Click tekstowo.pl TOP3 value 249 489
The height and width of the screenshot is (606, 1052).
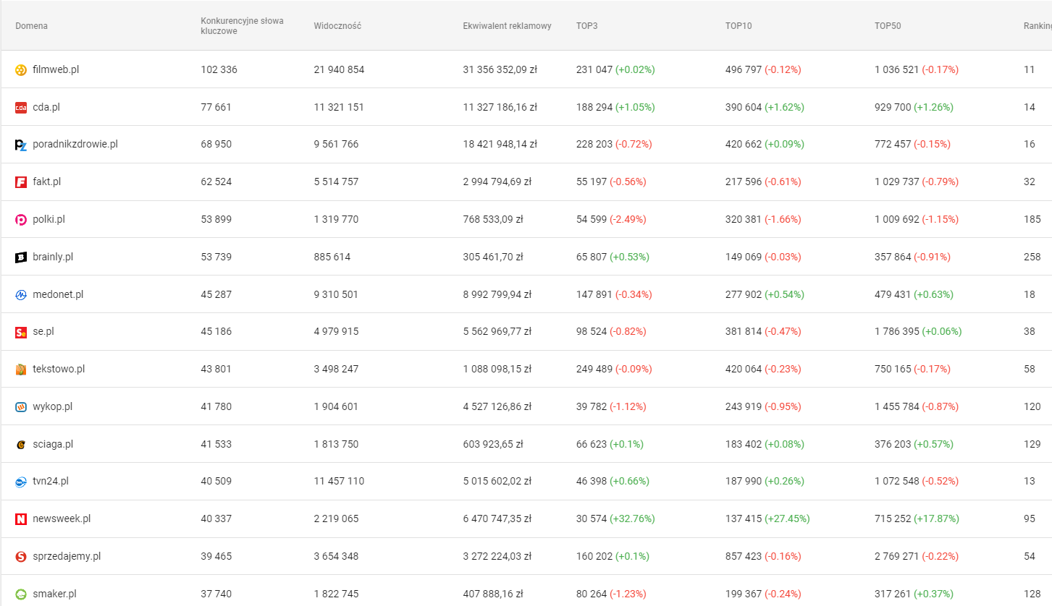(x=594, y=369)
